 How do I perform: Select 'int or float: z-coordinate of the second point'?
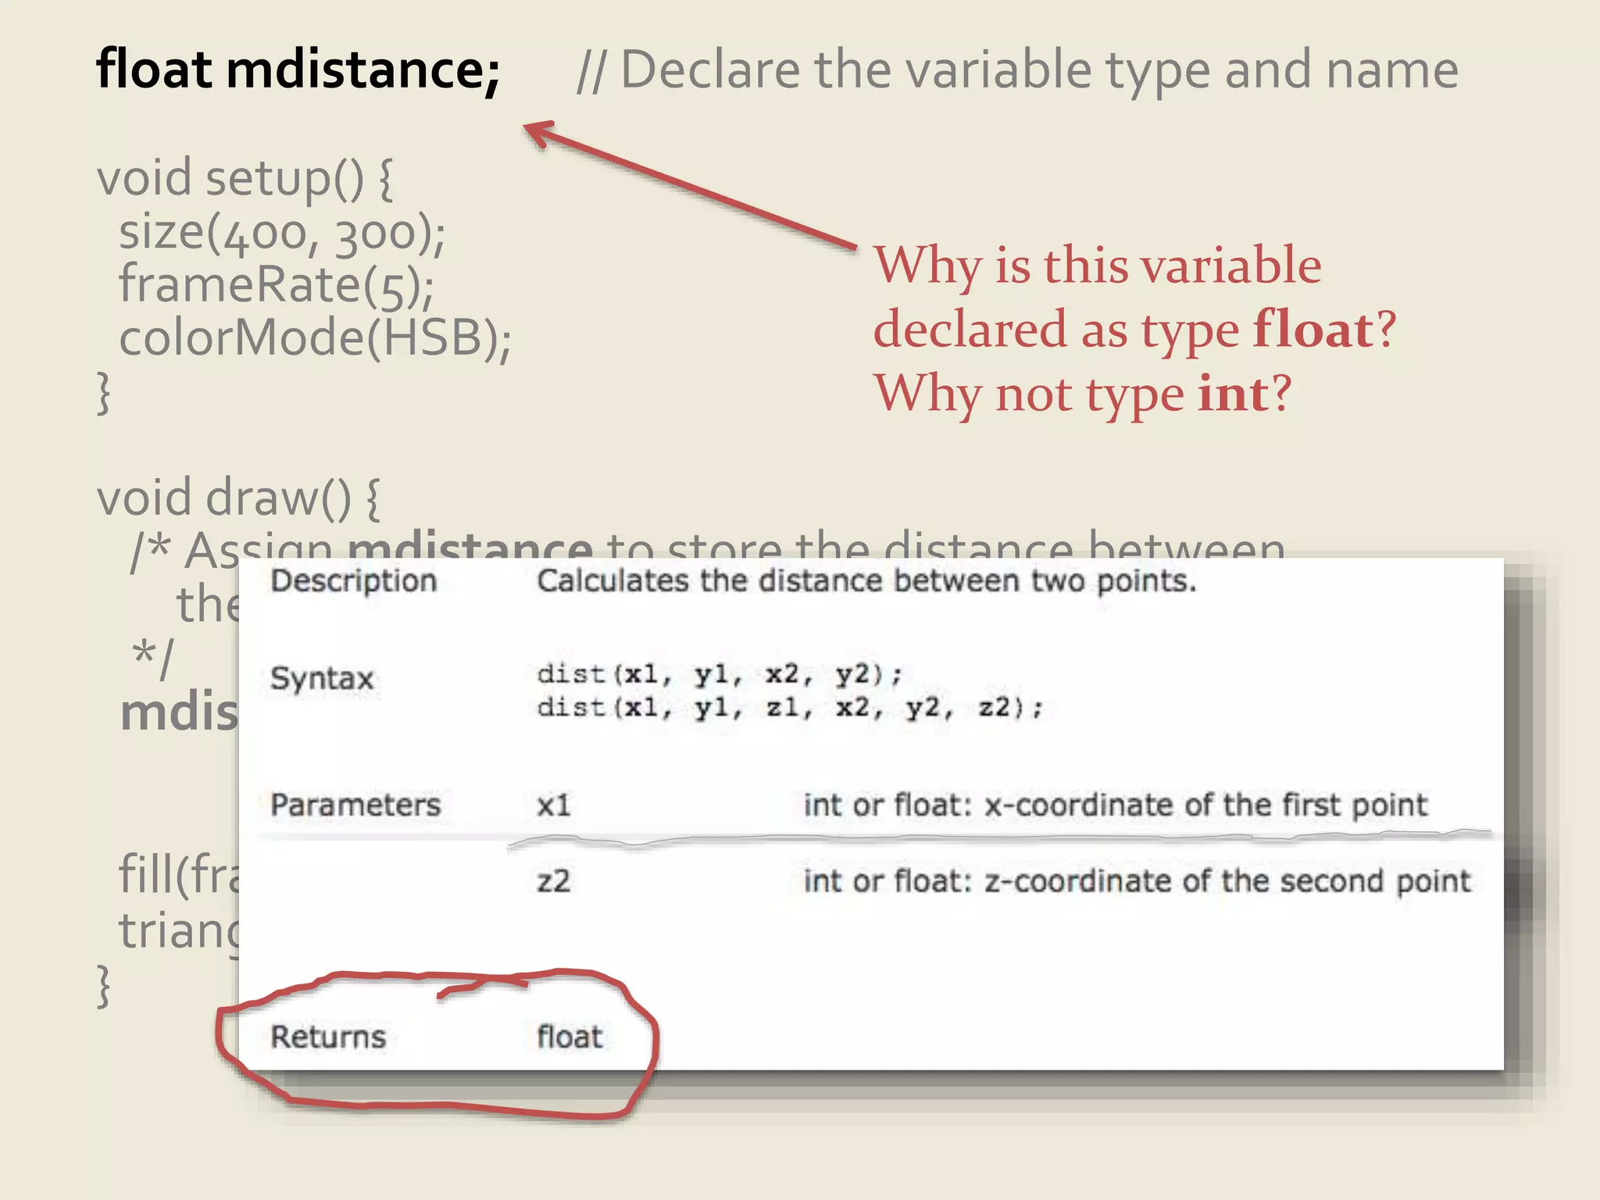coord(1137,881)
